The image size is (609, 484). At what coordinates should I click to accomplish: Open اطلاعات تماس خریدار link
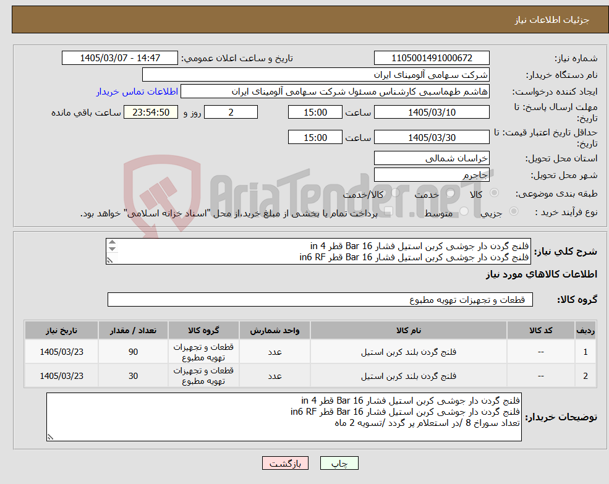pos(137,91)
